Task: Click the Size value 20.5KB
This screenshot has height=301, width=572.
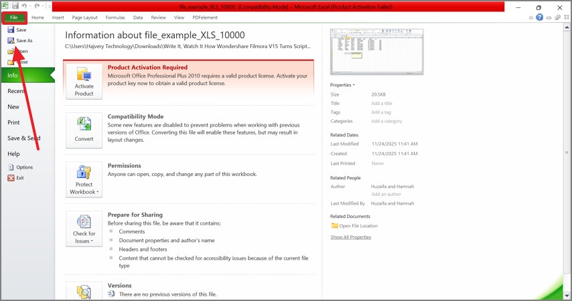Action: [x=378, y=94]
